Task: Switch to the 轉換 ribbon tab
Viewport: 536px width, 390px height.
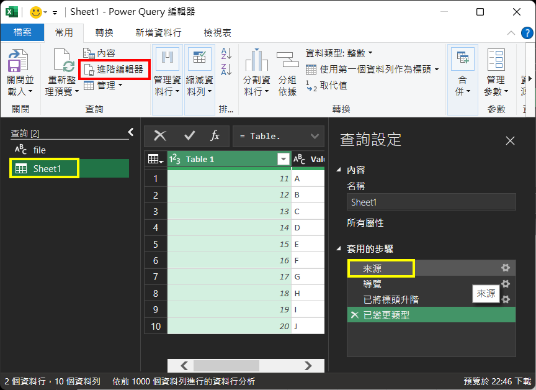Action: [x=104, y=33]
